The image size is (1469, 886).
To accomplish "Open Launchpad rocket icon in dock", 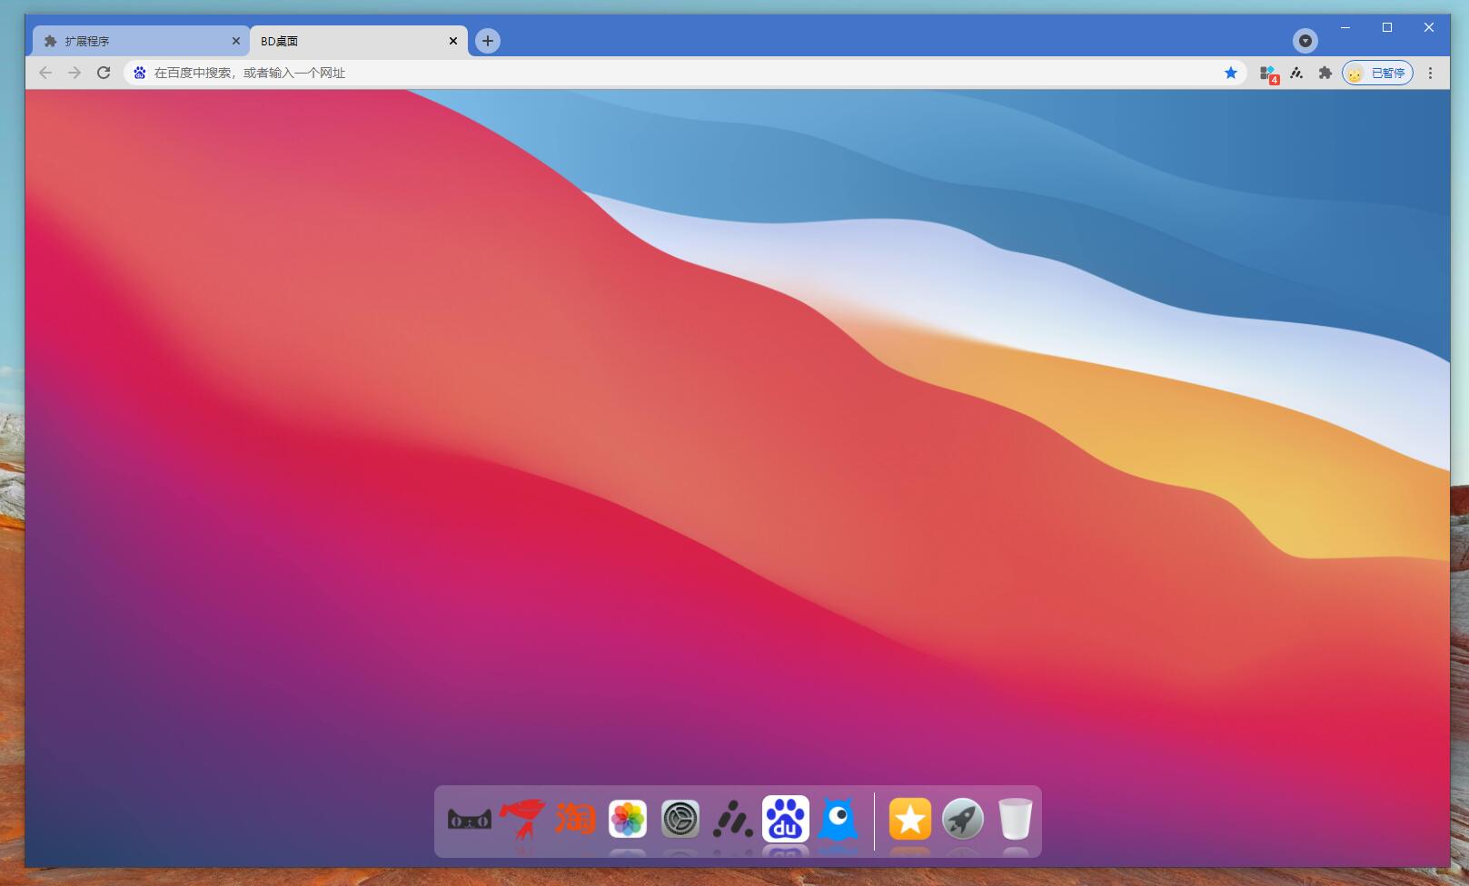I will tap(963, 820).
